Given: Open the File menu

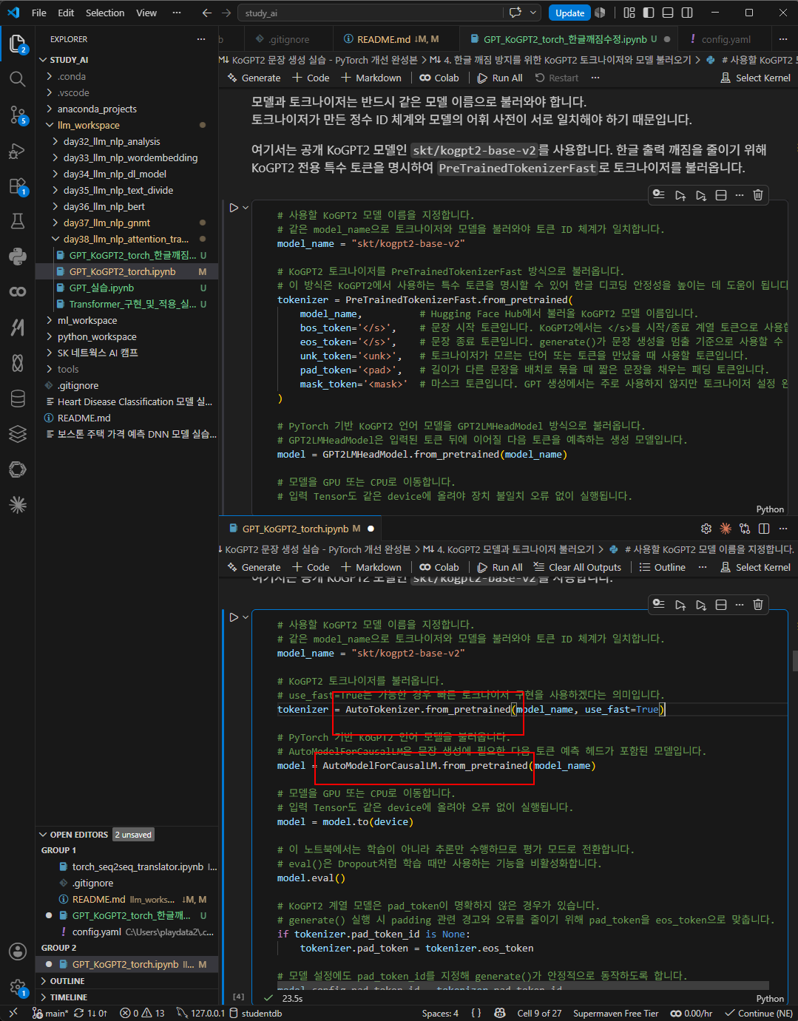Looking at the screenshot, I should (39, 13).
